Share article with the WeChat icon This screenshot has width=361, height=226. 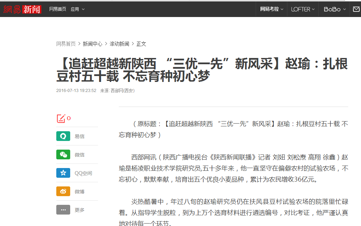point(63,155)
